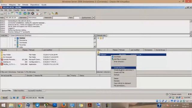Open Telegram from host taskbar
192x108 pixels.
tap(37, 105)
